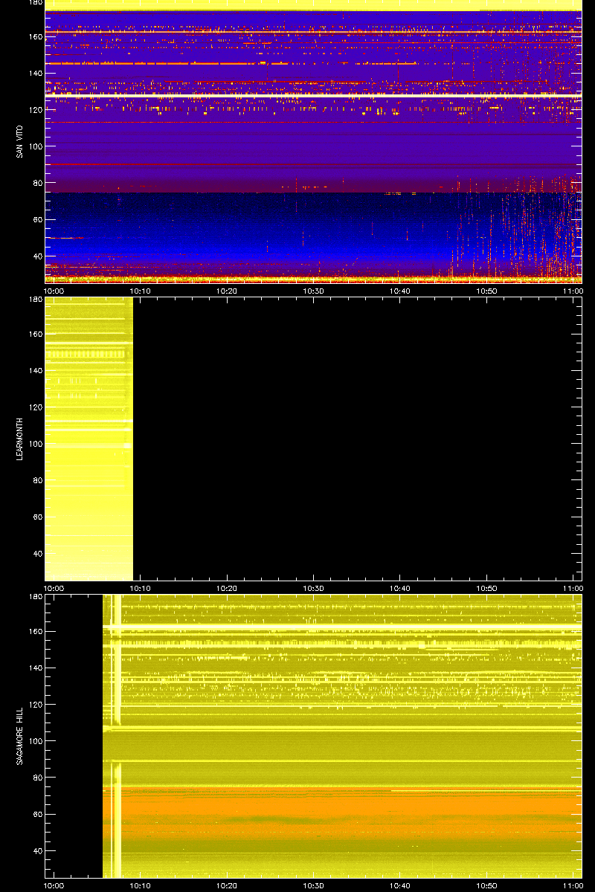Click the 140 frequency tick on San Vito axis
The image size is (595, 892).
[x=34, y=73]
